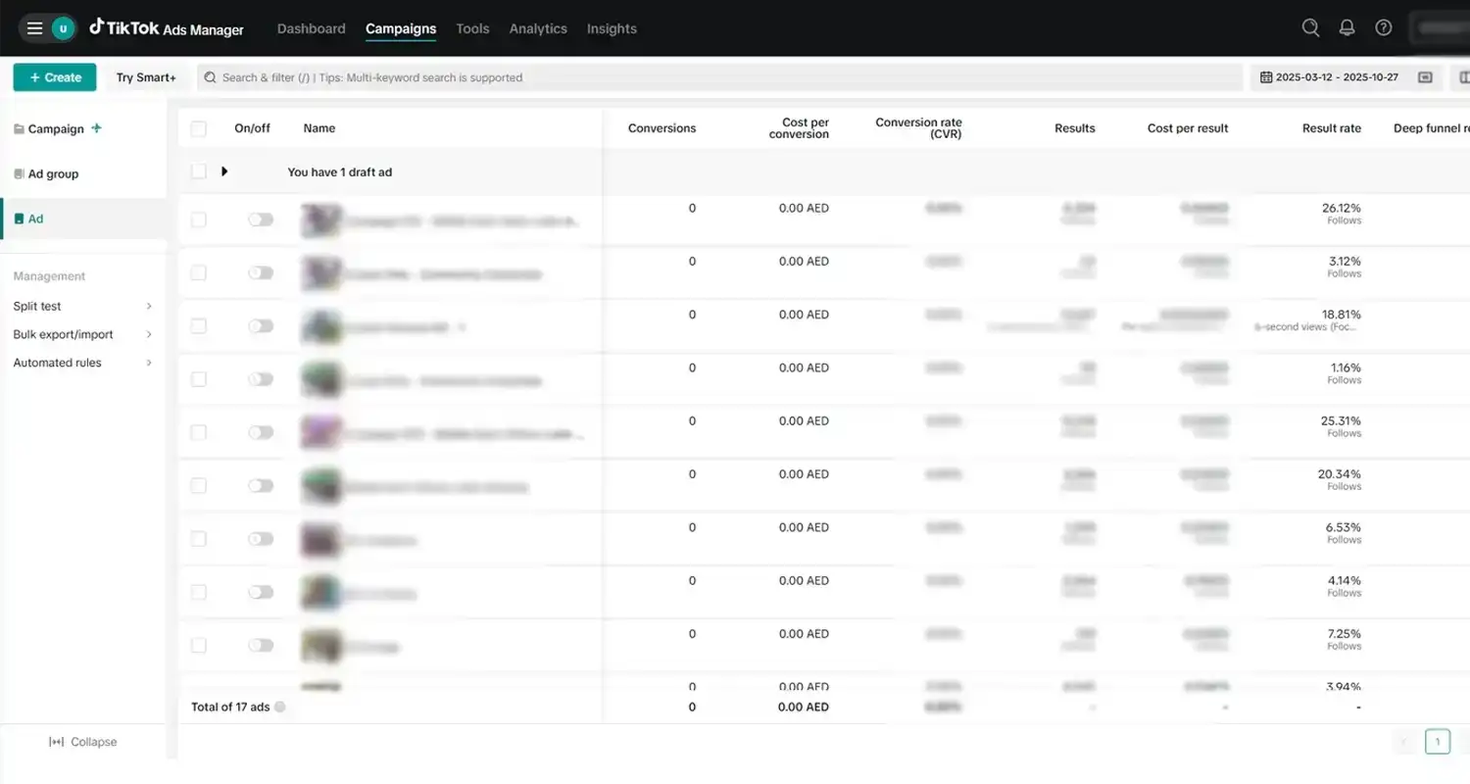Click the Create button

54,76
